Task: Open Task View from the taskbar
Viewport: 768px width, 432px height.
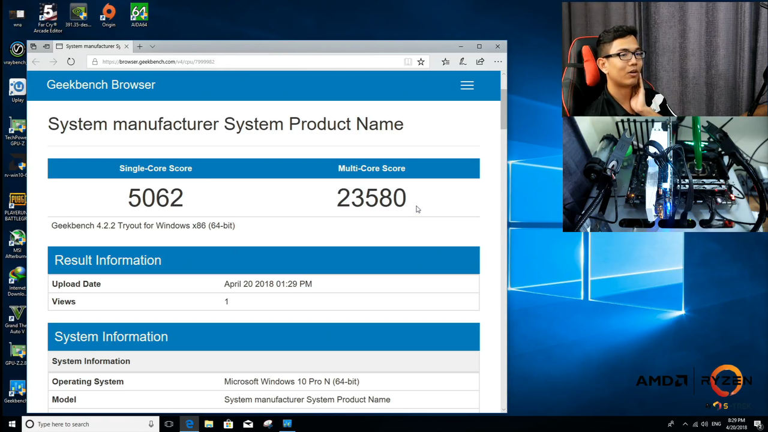Action: (x=169, y=424)
